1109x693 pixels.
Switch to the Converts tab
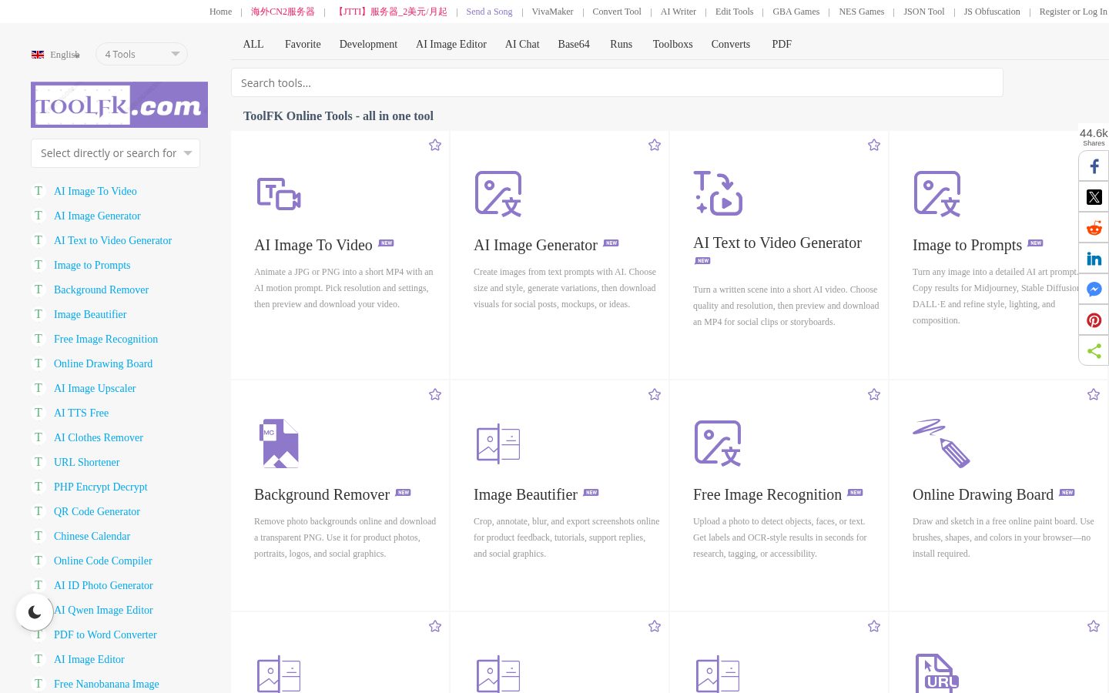[x=731, y=44]
